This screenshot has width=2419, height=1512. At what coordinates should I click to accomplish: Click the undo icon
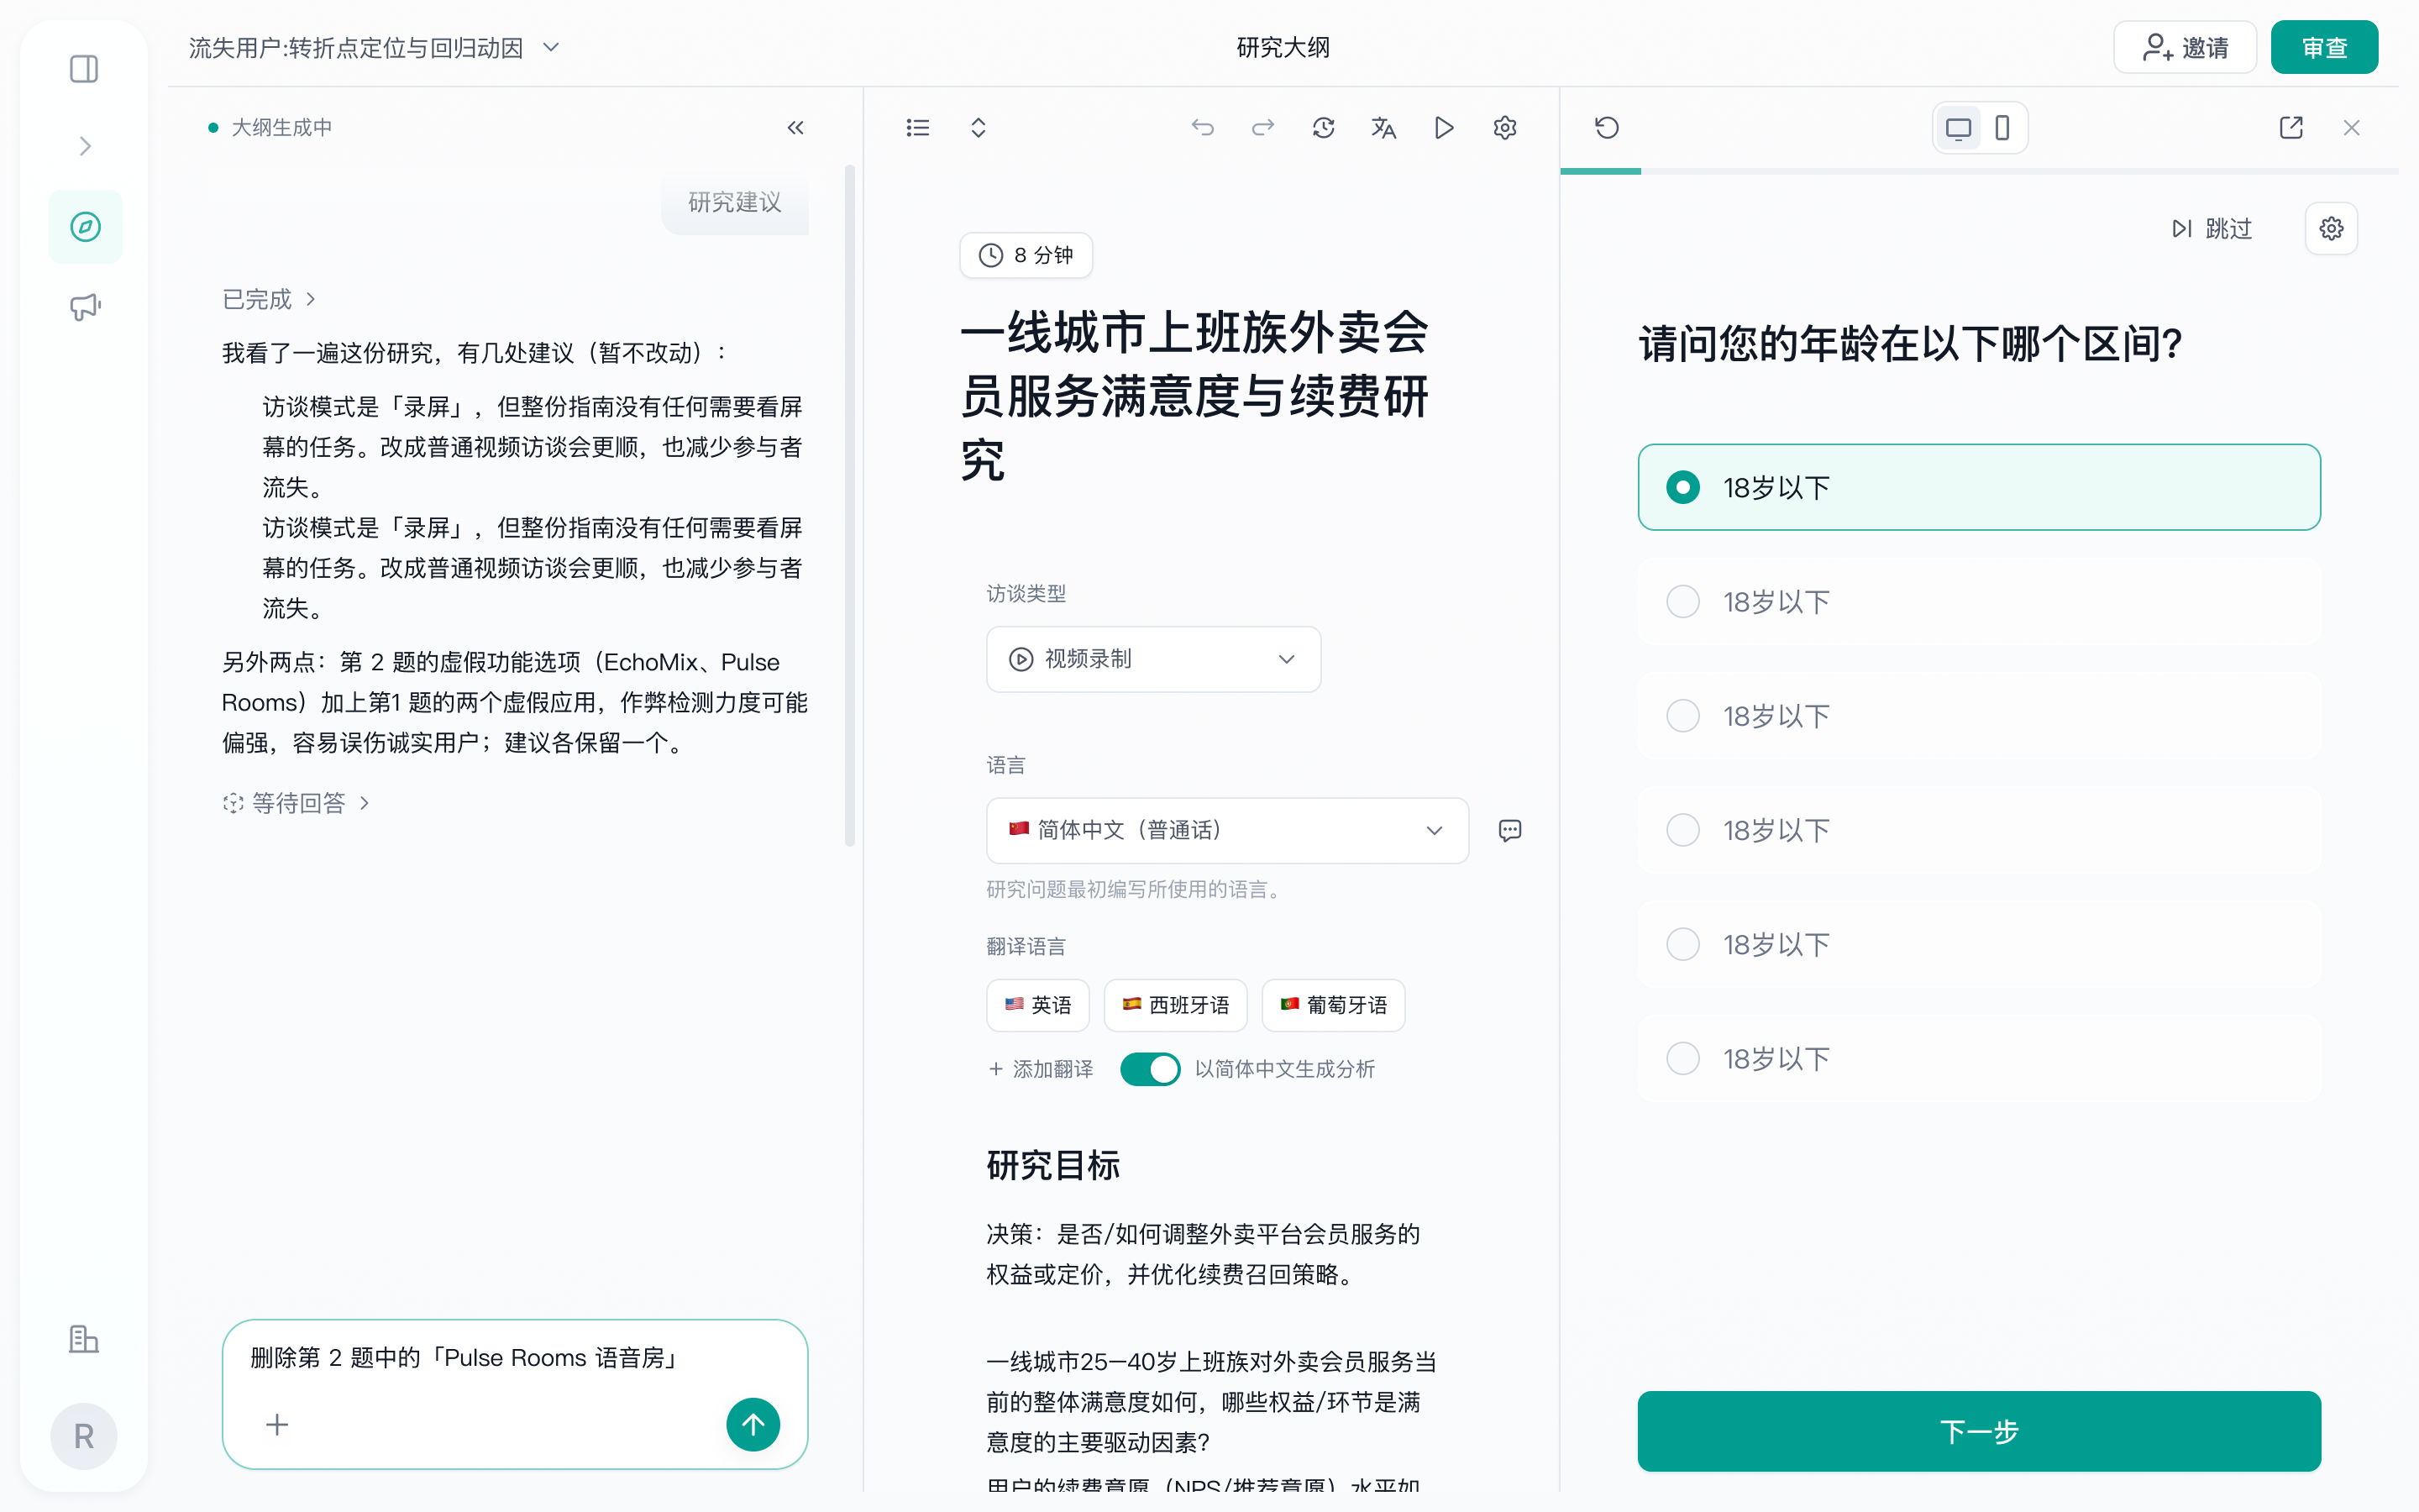(1203, 127)
